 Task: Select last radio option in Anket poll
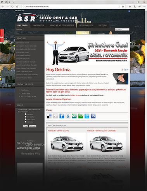[26, 122]
